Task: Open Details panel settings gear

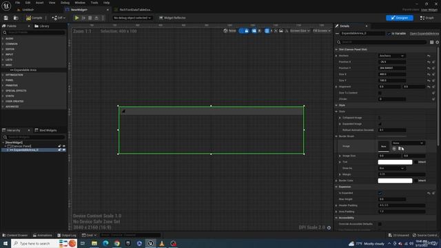Action: tap(438, 42)
